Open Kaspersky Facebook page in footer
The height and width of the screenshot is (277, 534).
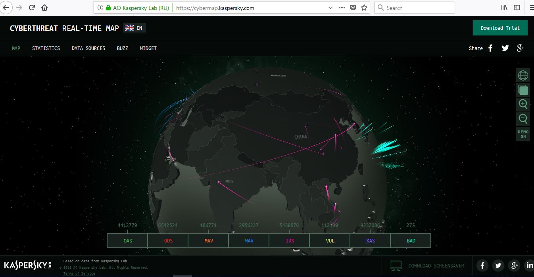pyautogui.click(x=482, y=265)
